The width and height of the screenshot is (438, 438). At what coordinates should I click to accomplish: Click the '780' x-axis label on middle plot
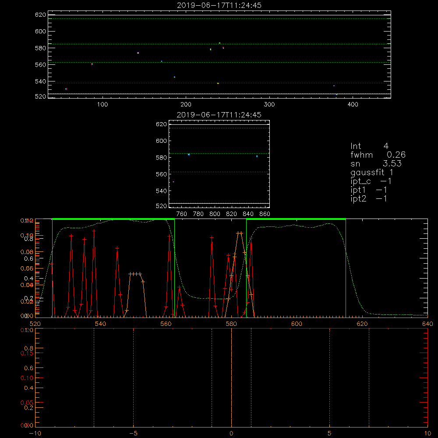coord(198,214)
